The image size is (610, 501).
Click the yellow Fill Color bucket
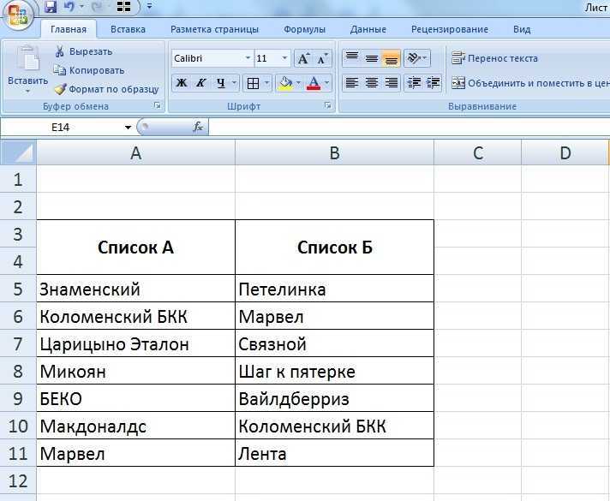[285, 83]
